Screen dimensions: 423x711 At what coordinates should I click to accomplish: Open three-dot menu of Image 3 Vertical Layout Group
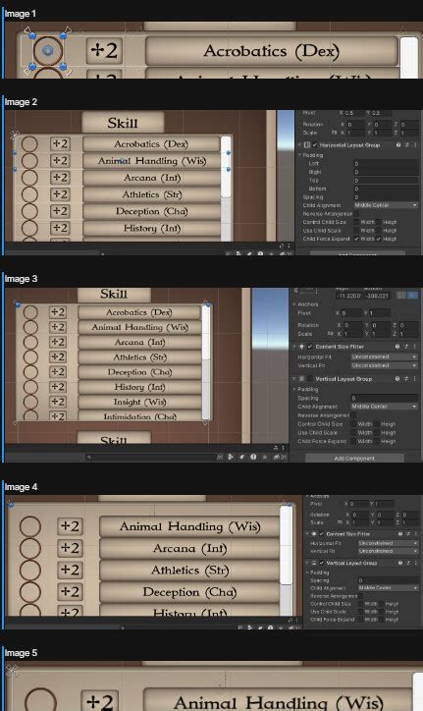(415, 379)
